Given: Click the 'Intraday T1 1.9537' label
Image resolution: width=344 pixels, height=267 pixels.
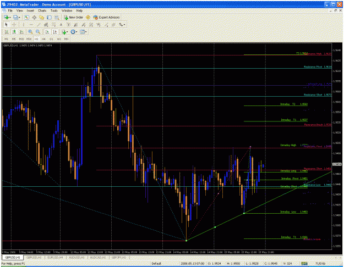Looking at the screenshot, I should pos(294,120).
